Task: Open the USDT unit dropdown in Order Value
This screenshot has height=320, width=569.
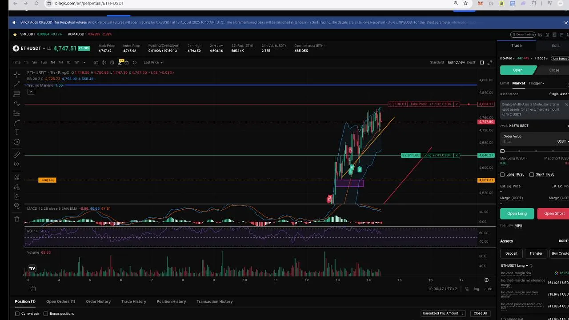Action: tap(563, 141)
